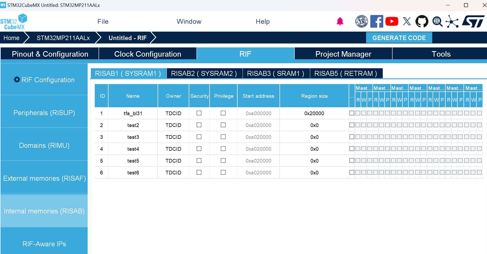Click the Region size column header
Screen dimensions: 487x254
tap(314, 96)
